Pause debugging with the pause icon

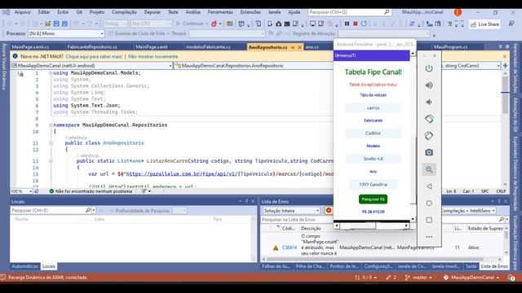point(347,24)
